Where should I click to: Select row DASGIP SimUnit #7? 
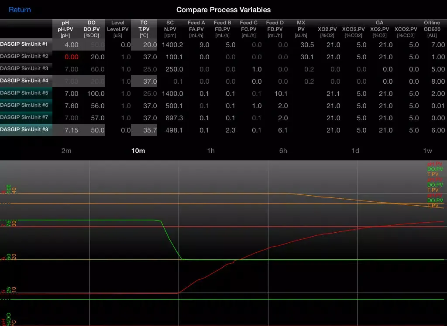(x=26, y=118)
